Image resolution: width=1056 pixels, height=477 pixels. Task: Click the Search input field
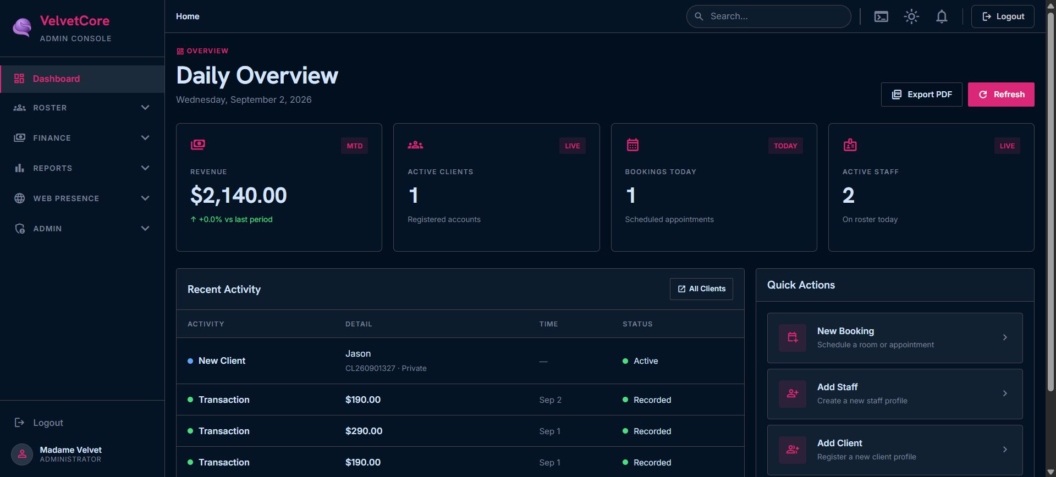click(769, 16)
